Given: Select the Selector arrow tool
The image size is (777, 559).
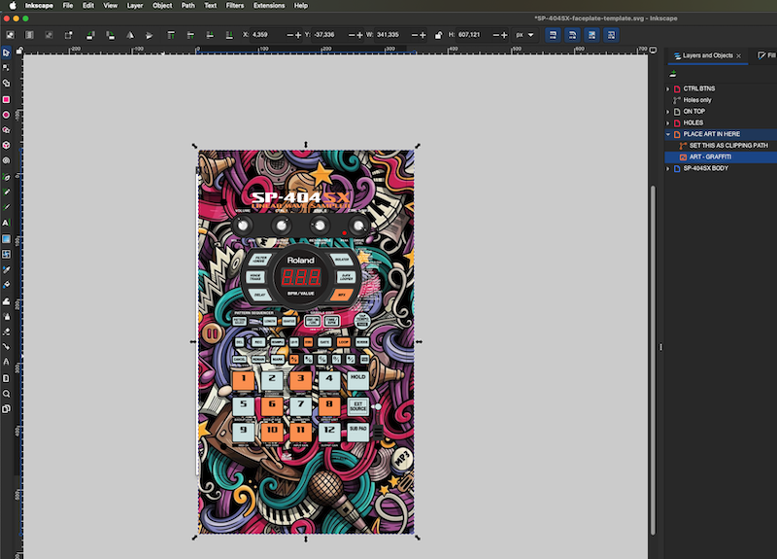Looking at the screenshot, I should (x=6, y=52).
